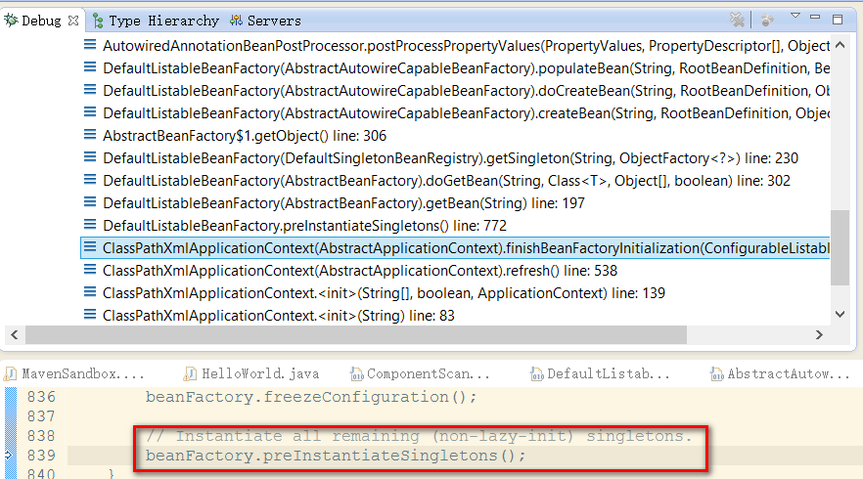Close the Debug tab with its X
863x479 pixels.
[73, 21]
